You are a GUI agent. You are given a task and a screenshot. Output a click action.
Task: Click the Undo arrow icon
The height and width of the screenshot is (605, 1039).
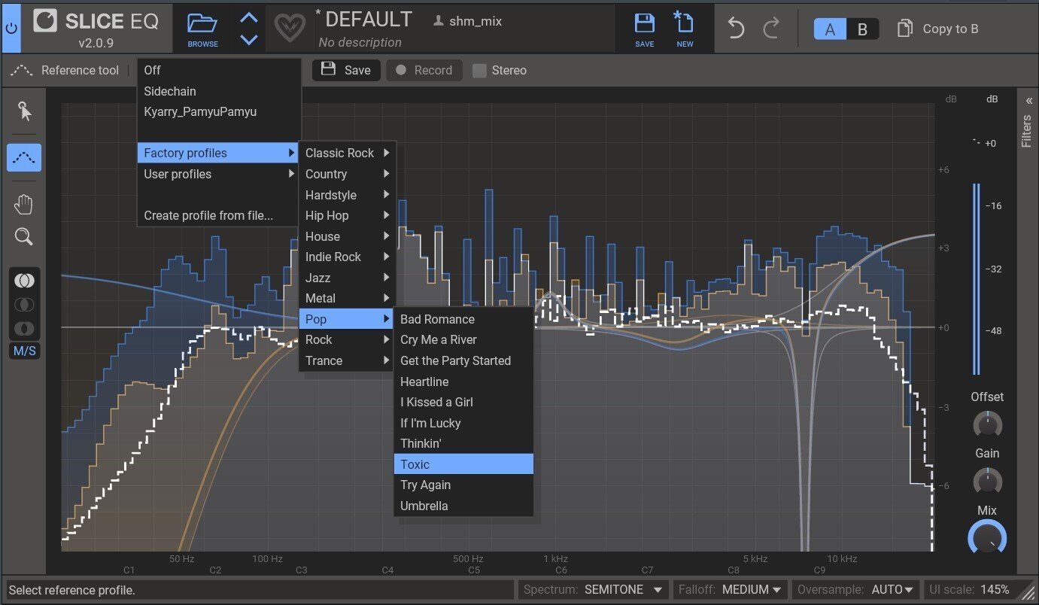735,28
